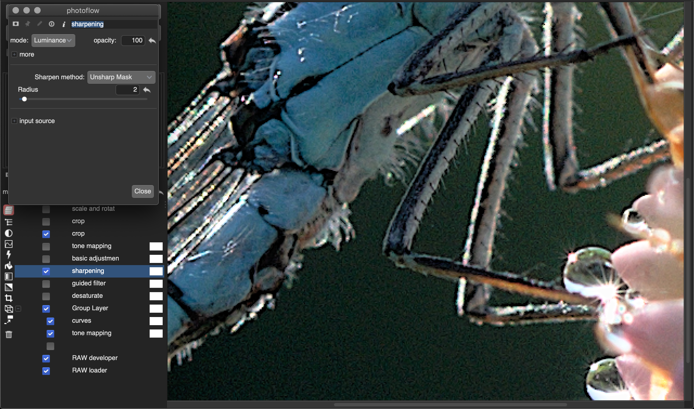
Task: Enable the guided filter layer checkbox
Action: (46, 283)
